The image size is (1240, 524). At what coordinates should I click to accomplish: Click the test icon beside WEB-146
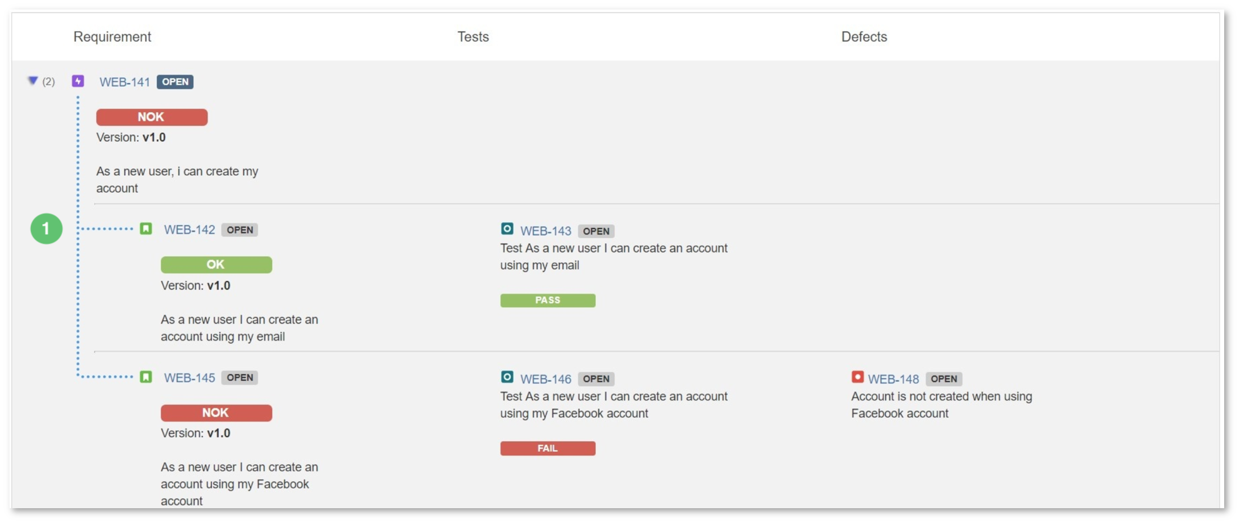click(x=507, y=377)
